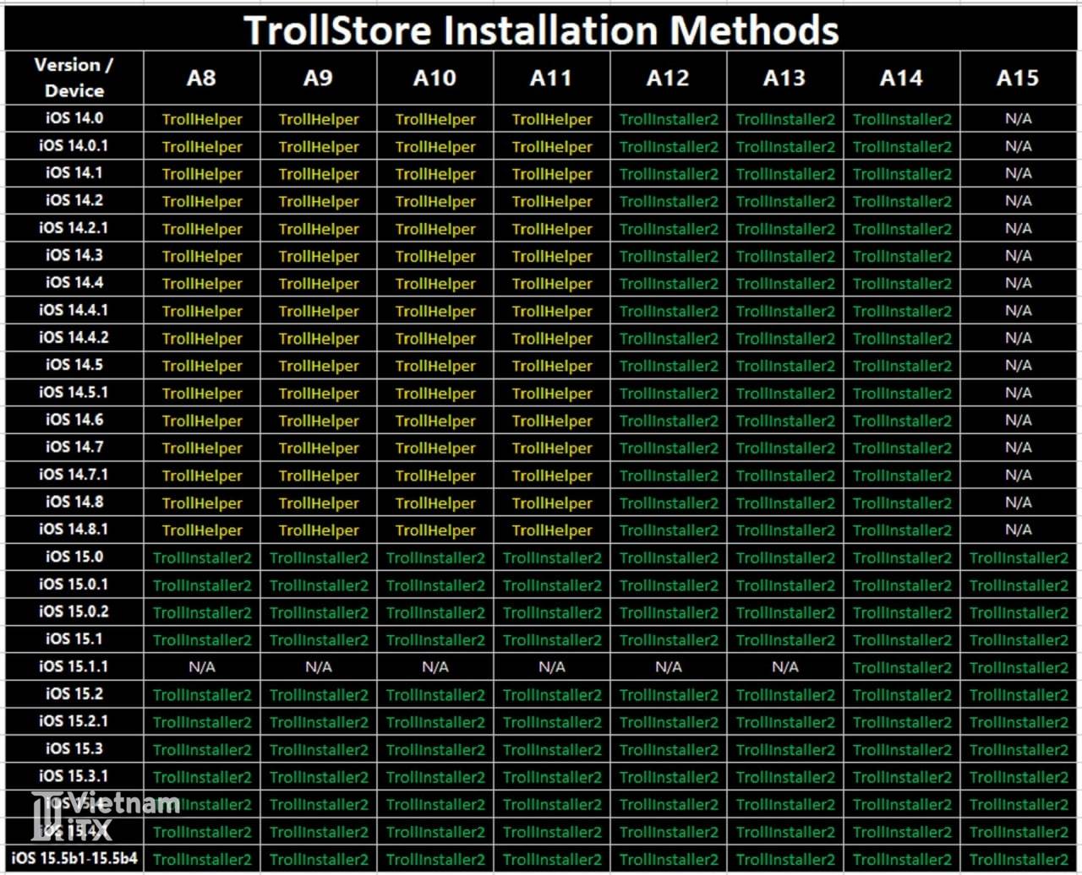
Task: Click TrollInstaller2 cell for iOS 14.5 under A13
Action: coord(785,366)
